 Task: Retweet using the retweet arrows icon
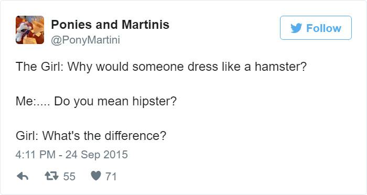click(x=51, y=176)
